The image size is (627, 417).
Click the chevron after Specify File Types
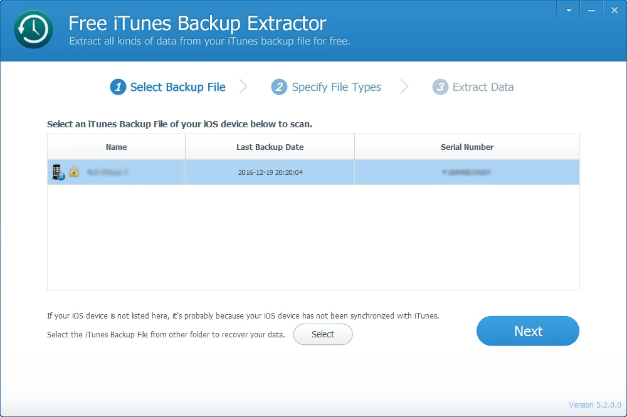404,87
